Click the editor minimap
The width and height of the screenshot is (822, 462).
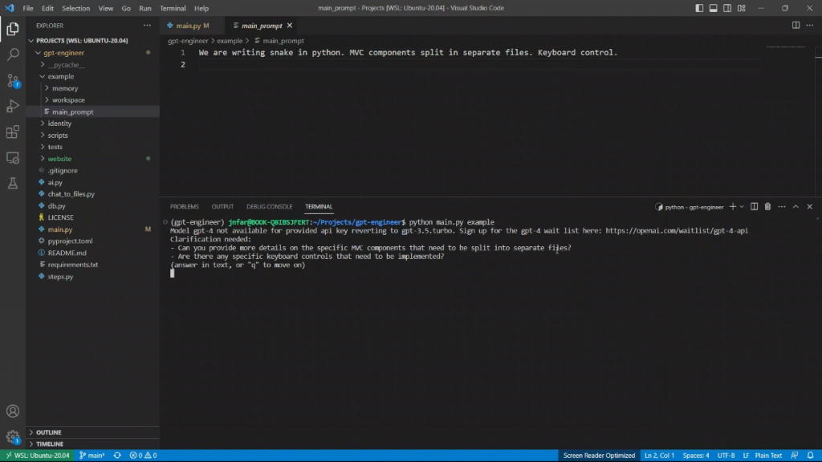(785, 47)
